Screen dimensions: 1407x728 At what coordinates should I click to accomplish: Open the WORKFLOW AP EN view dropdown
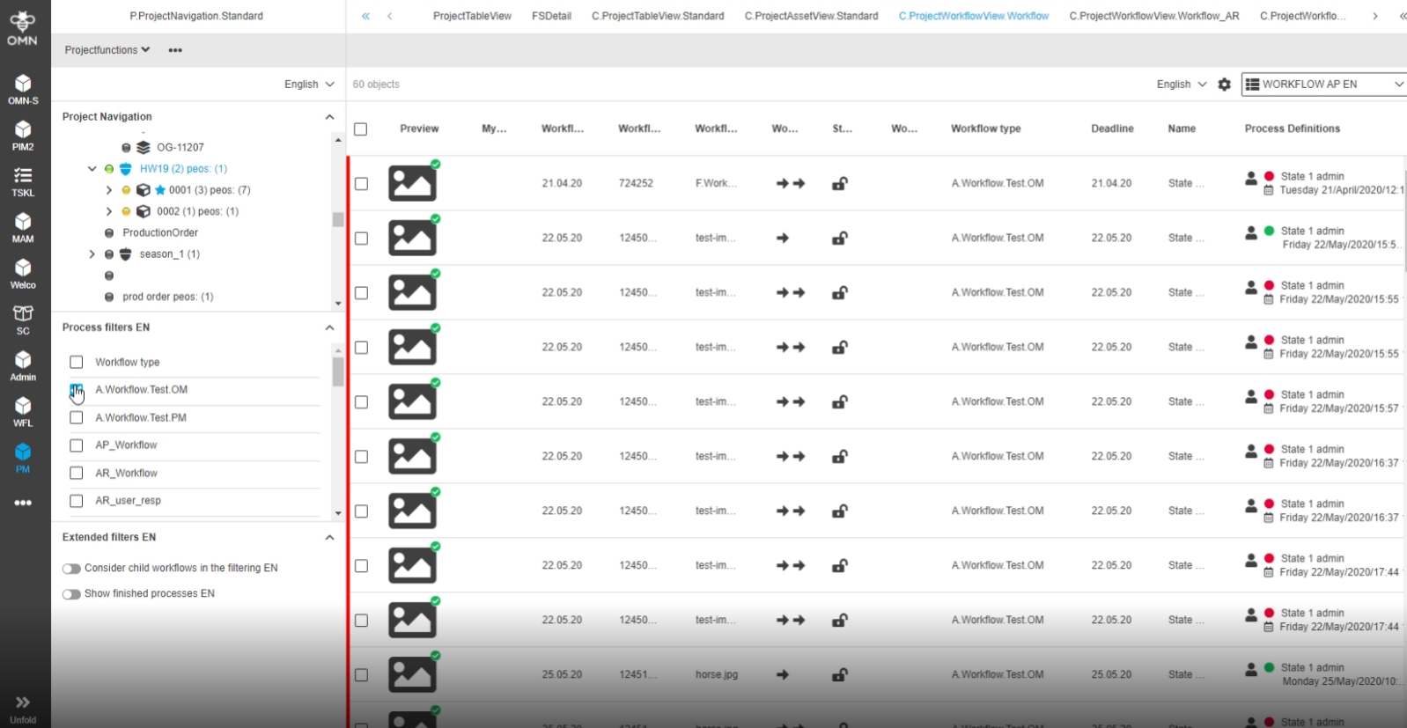click(1323, 85)
